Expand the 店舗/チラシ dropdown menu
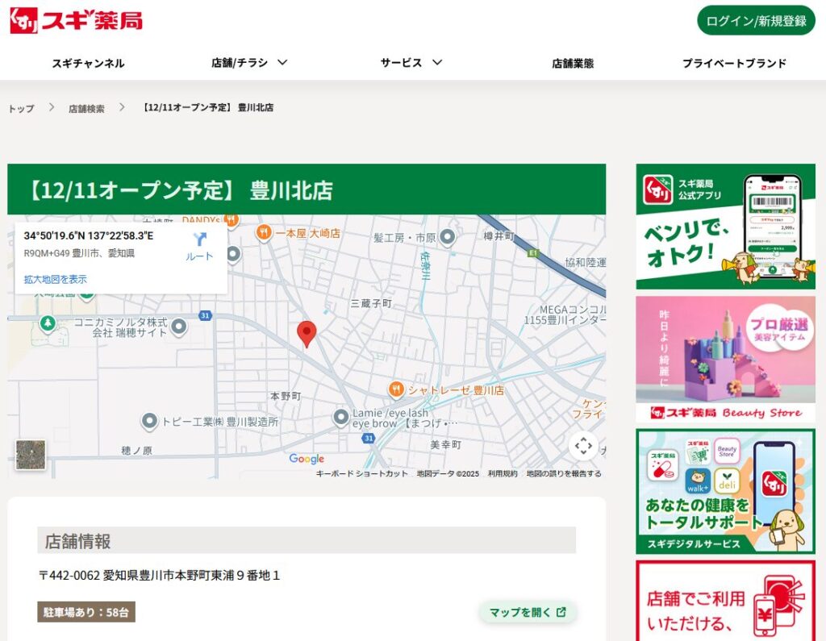The image size is (826, 641). click(x=249, y=63)
